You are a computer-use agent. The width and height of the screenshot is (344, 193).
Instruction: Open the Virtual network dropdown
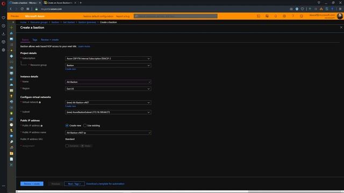(108, 102)
